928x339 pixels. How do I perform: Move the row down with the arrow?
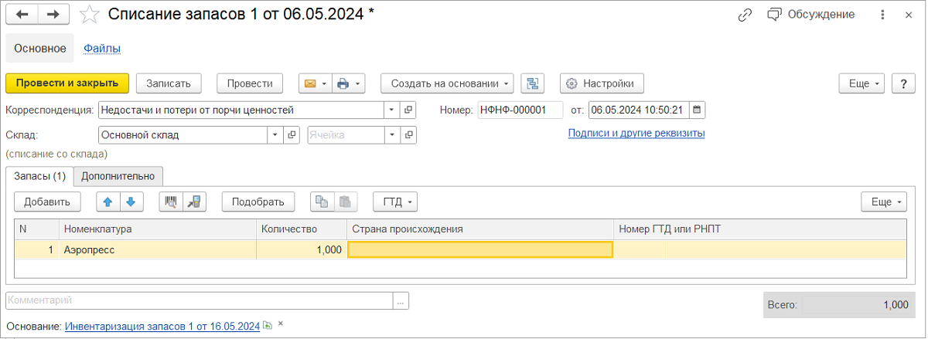(x=131, y=202)
